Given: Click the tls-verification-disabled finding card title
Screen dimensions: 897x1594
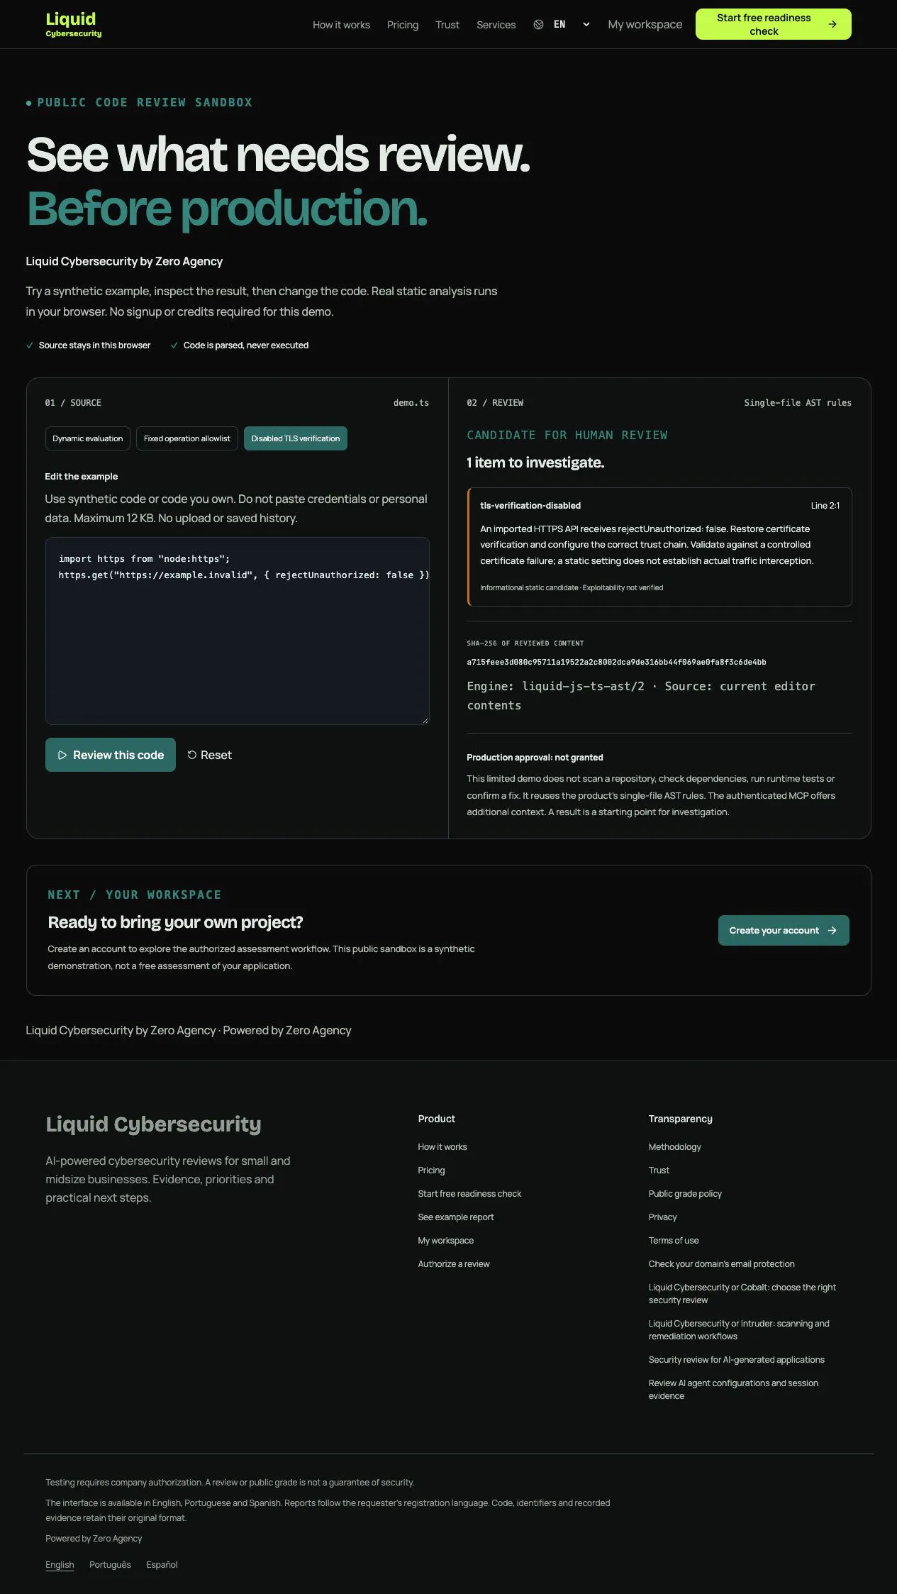Looking at the screenshot, I should coord(530,506).
